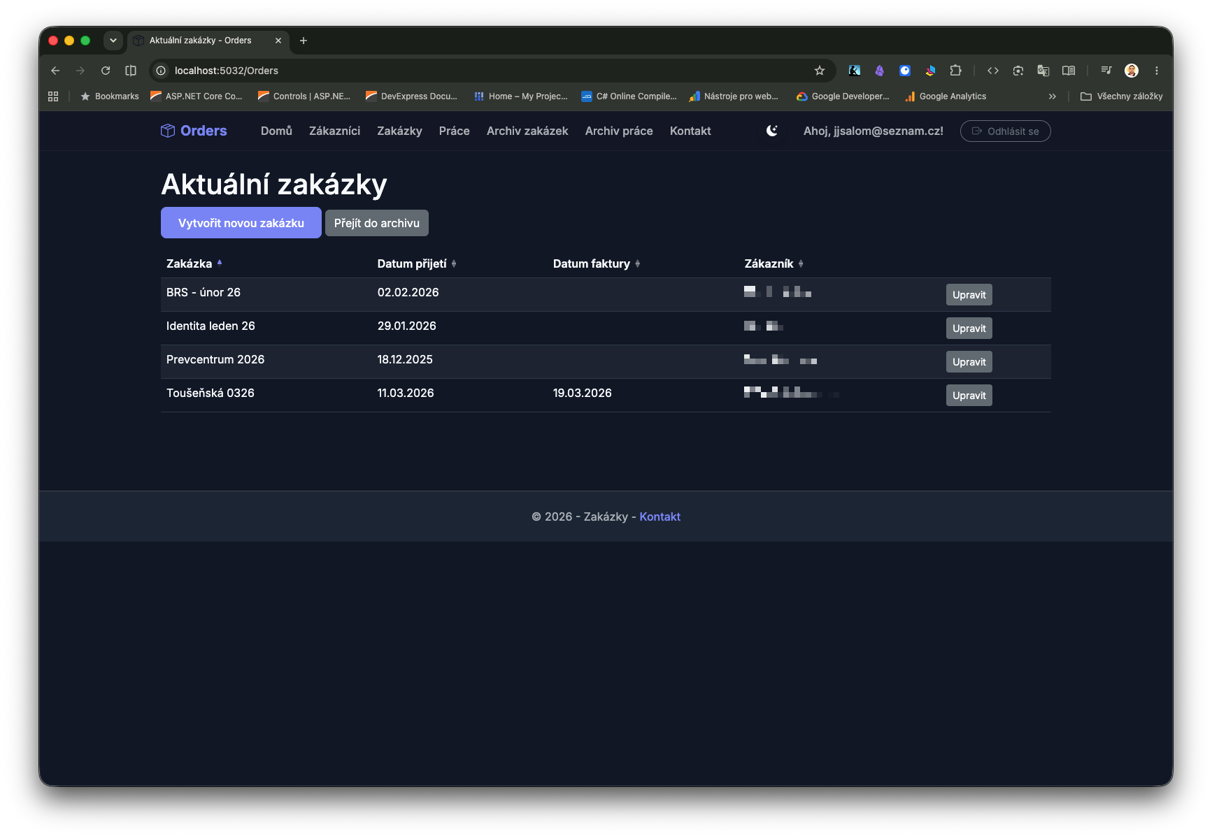This screenshot has height=838, width=1212.
Task: Open the Zákazníci menu item
Action: click(335, 131)
